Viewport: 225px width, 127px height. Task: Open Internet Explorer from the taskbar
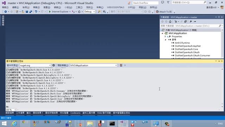pos(14,123)
